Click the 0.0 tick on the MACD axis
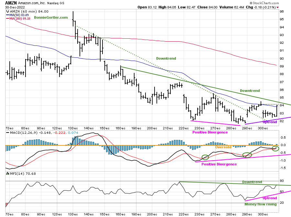The height and width of the screenshot is (217, 291). [x=283, y=145]
